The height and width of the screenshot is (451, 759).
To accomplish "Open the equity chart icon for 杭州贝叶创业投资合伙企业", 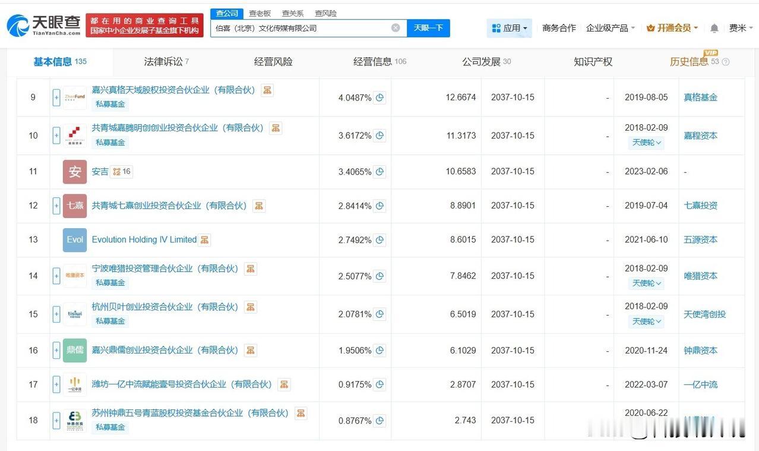I will pos(251,307).
